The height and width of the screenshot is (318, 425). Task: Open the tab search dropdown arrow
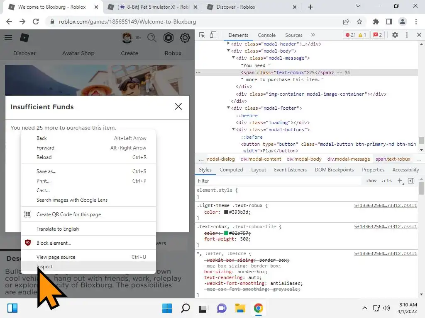pyautogui.click(x=358, y=6)
